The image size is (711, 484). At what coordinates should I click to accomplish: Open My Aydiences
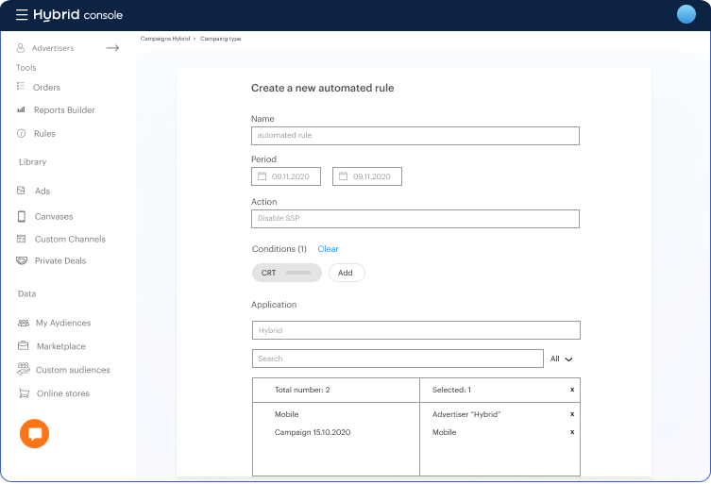[x=63, y=323]
